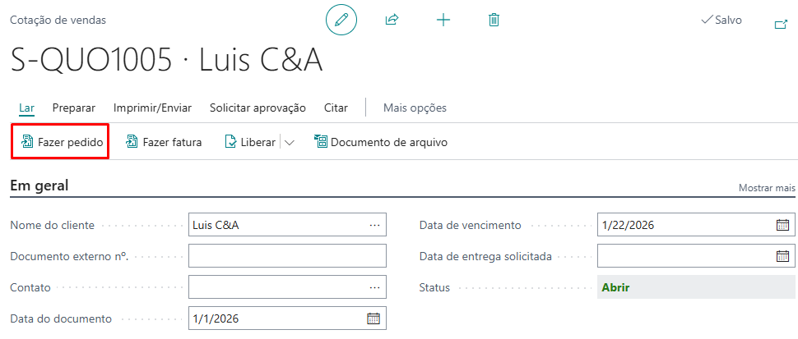
Task: Click the Fazer pedido button
Action: tap(61, 142)
